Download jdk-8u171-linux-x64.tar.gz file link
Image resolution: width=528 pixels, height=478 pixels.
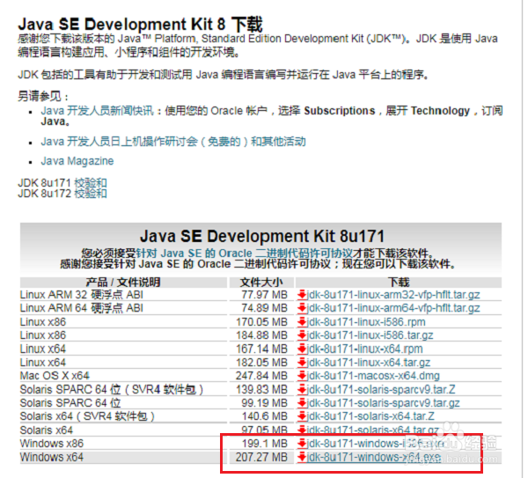[369, 363]
